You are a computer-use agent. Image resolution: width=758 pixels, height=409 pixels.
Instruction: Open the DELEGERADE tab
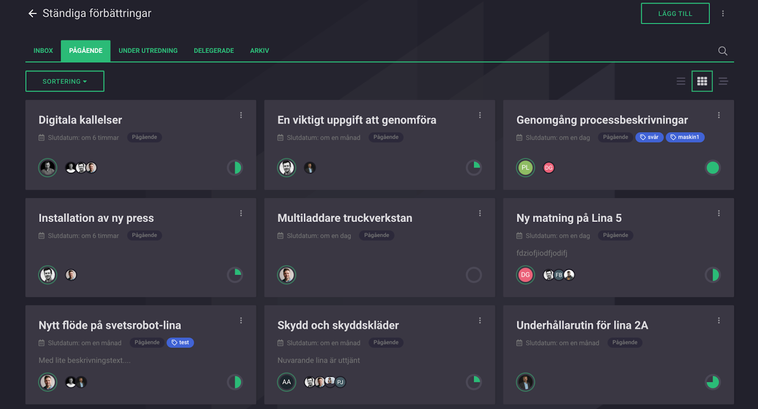[214, 51]
